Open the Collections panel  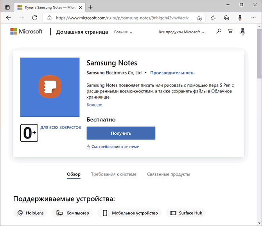[x=226, y=18]
